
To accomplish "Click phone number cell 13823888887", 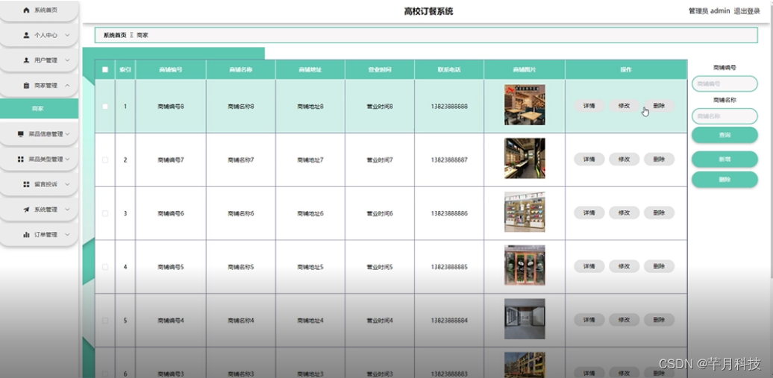I will [x=449, y=160].
